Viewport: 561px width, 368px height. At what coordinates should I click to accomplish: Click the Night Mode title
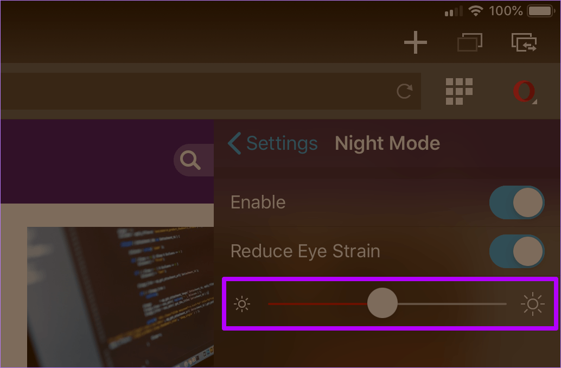pos(387,143)
